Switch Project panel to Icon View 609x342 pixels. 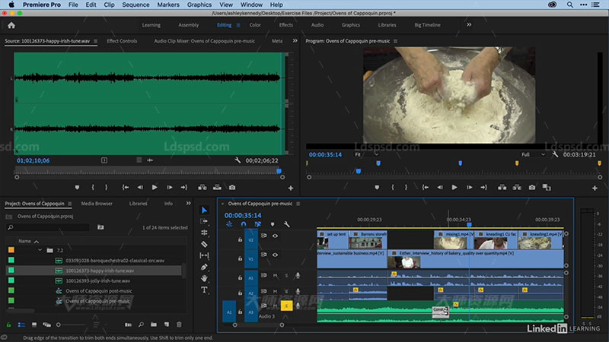click(x=34, y=325)
